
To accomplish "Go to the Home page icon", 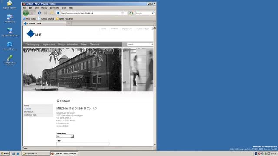I will tap(52, 13).
